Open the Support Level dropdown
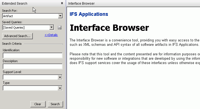Screen dimensions: 200x109 (60, 77)
